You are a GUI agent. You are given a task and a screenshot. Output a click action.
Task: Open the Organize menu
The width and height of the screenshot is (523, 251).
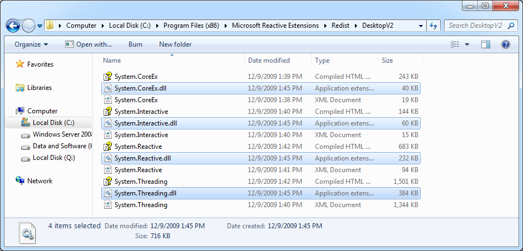point(31,44)
